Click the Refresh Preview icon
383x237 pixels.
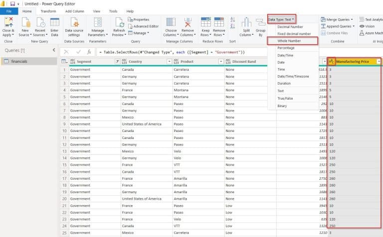[120, 22]
